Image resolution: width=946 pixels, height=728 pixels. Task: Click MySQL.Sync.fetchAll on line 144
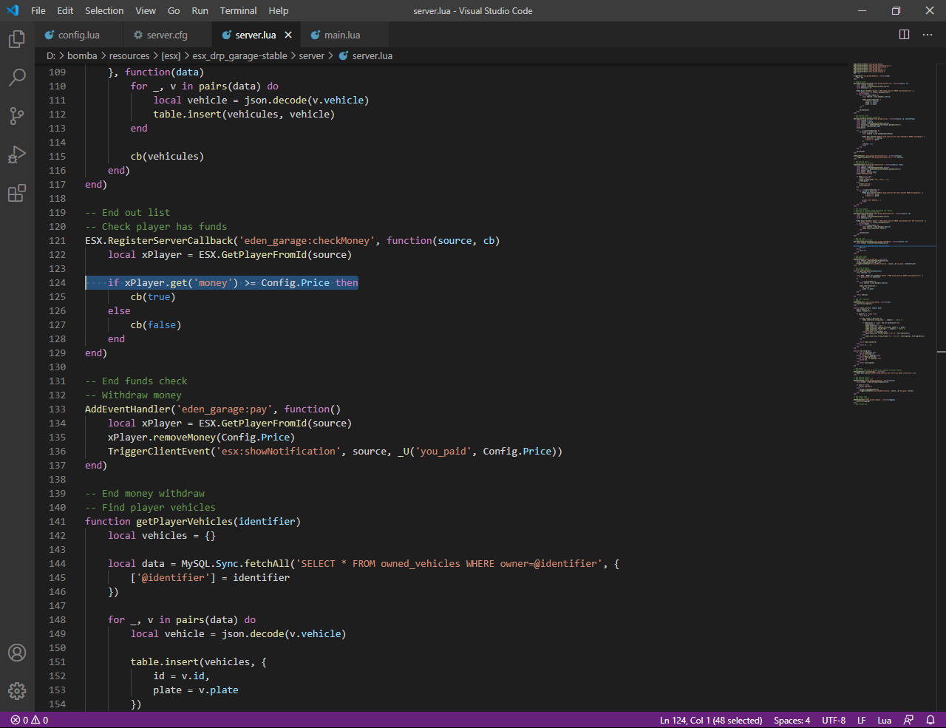point(235,563)
